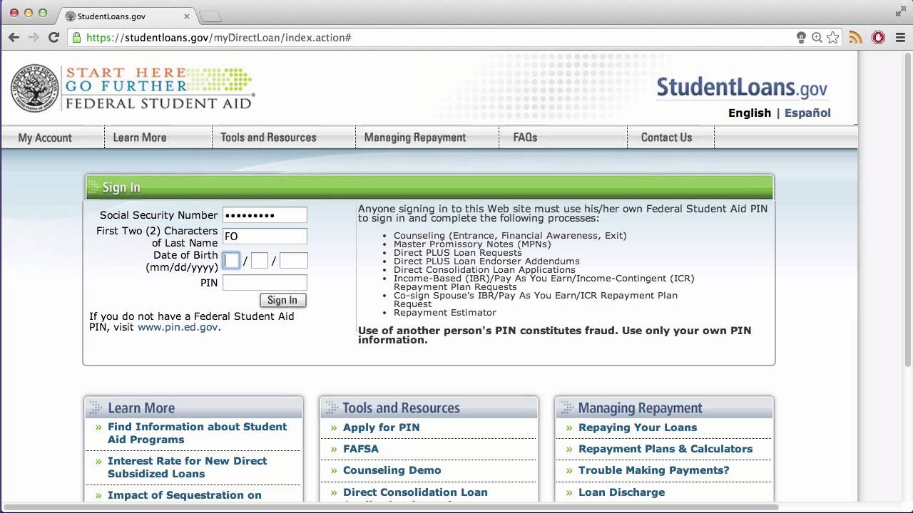
Task: Click the browser forward arrow
Action: point(34,37)
